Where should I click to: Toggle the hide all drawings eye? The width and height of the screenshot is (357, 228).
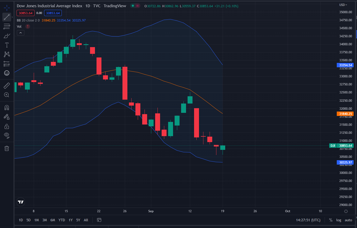tap(7, 135)
